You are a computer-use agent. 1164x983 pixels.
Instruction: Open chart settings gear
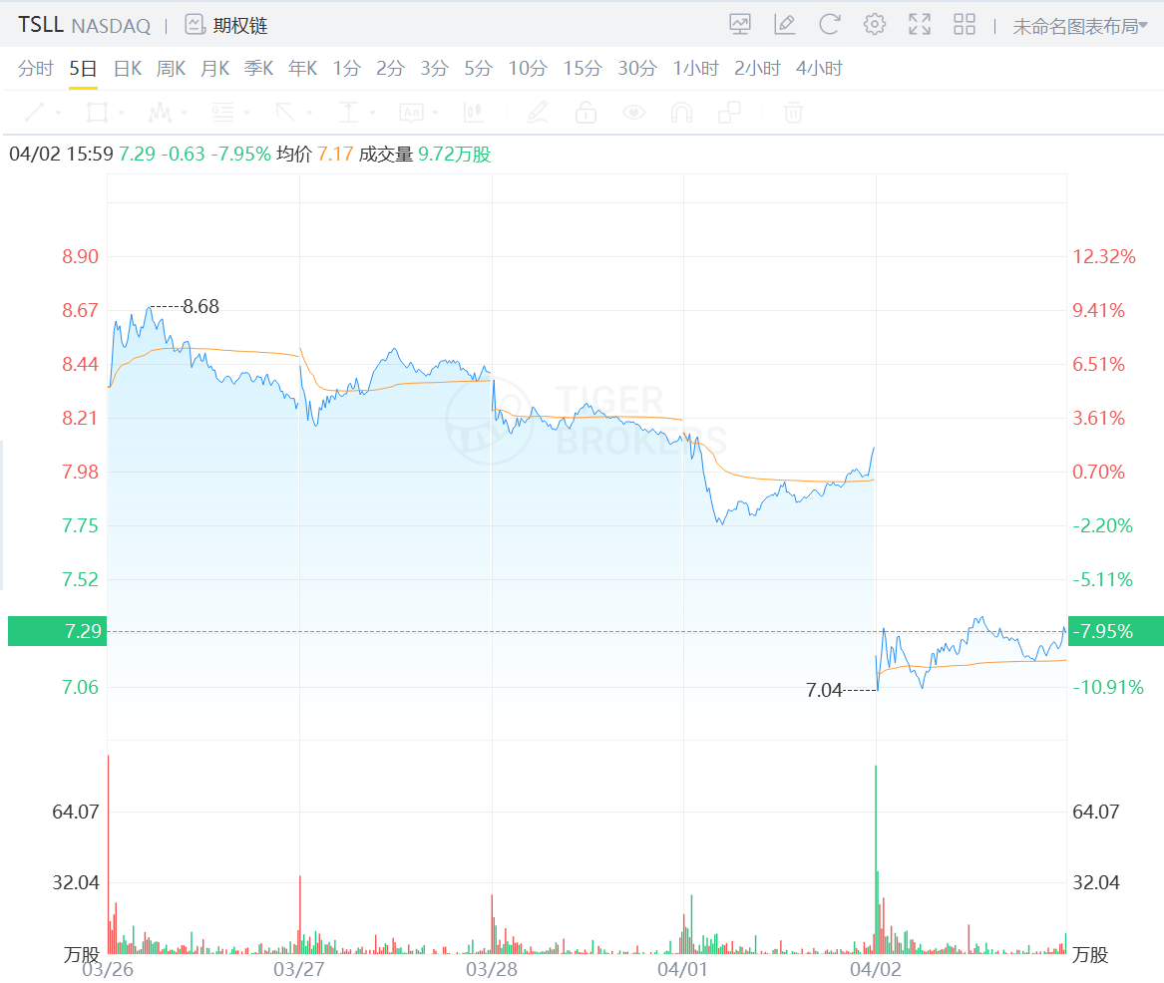(x=875, y=23)
